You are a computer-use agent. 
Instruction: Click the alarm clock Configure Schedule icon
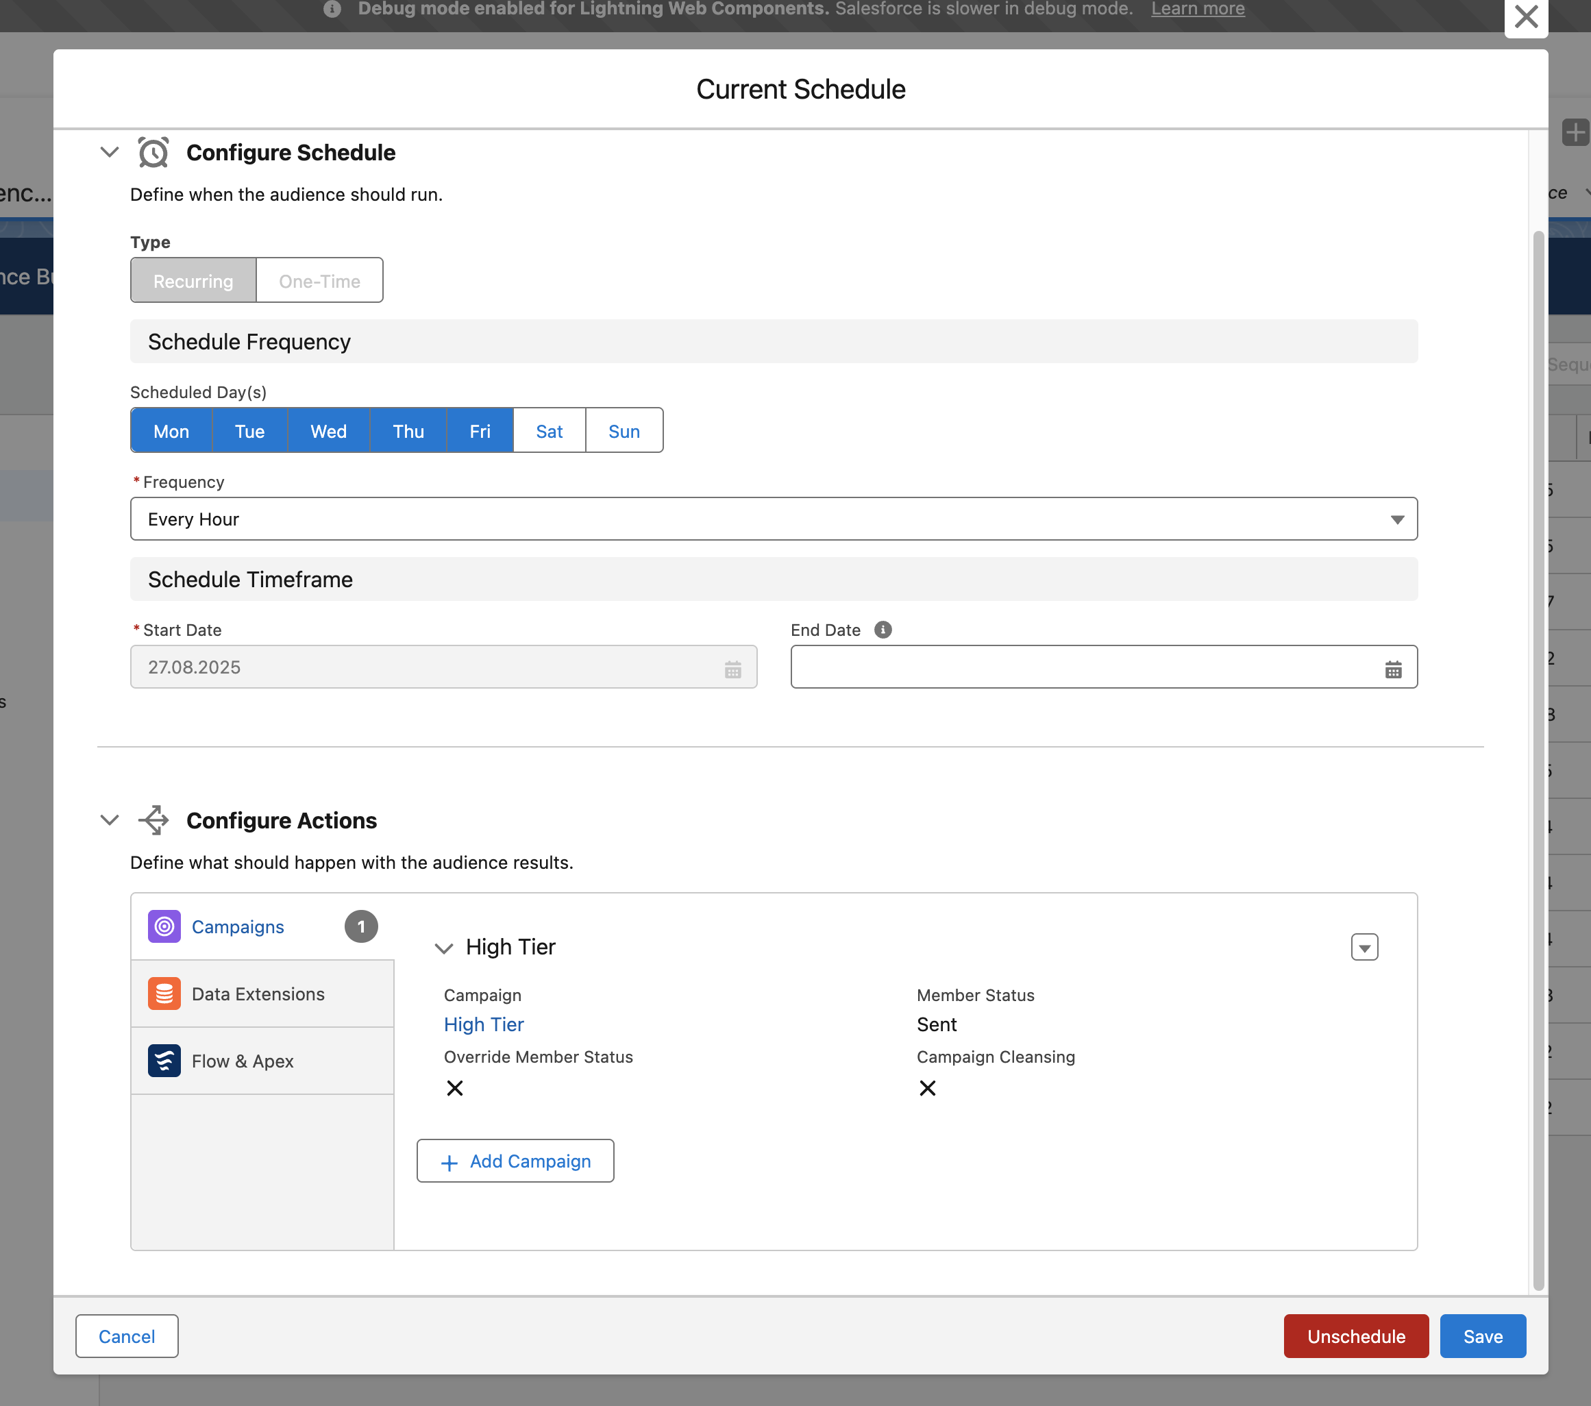pos(153,153)
